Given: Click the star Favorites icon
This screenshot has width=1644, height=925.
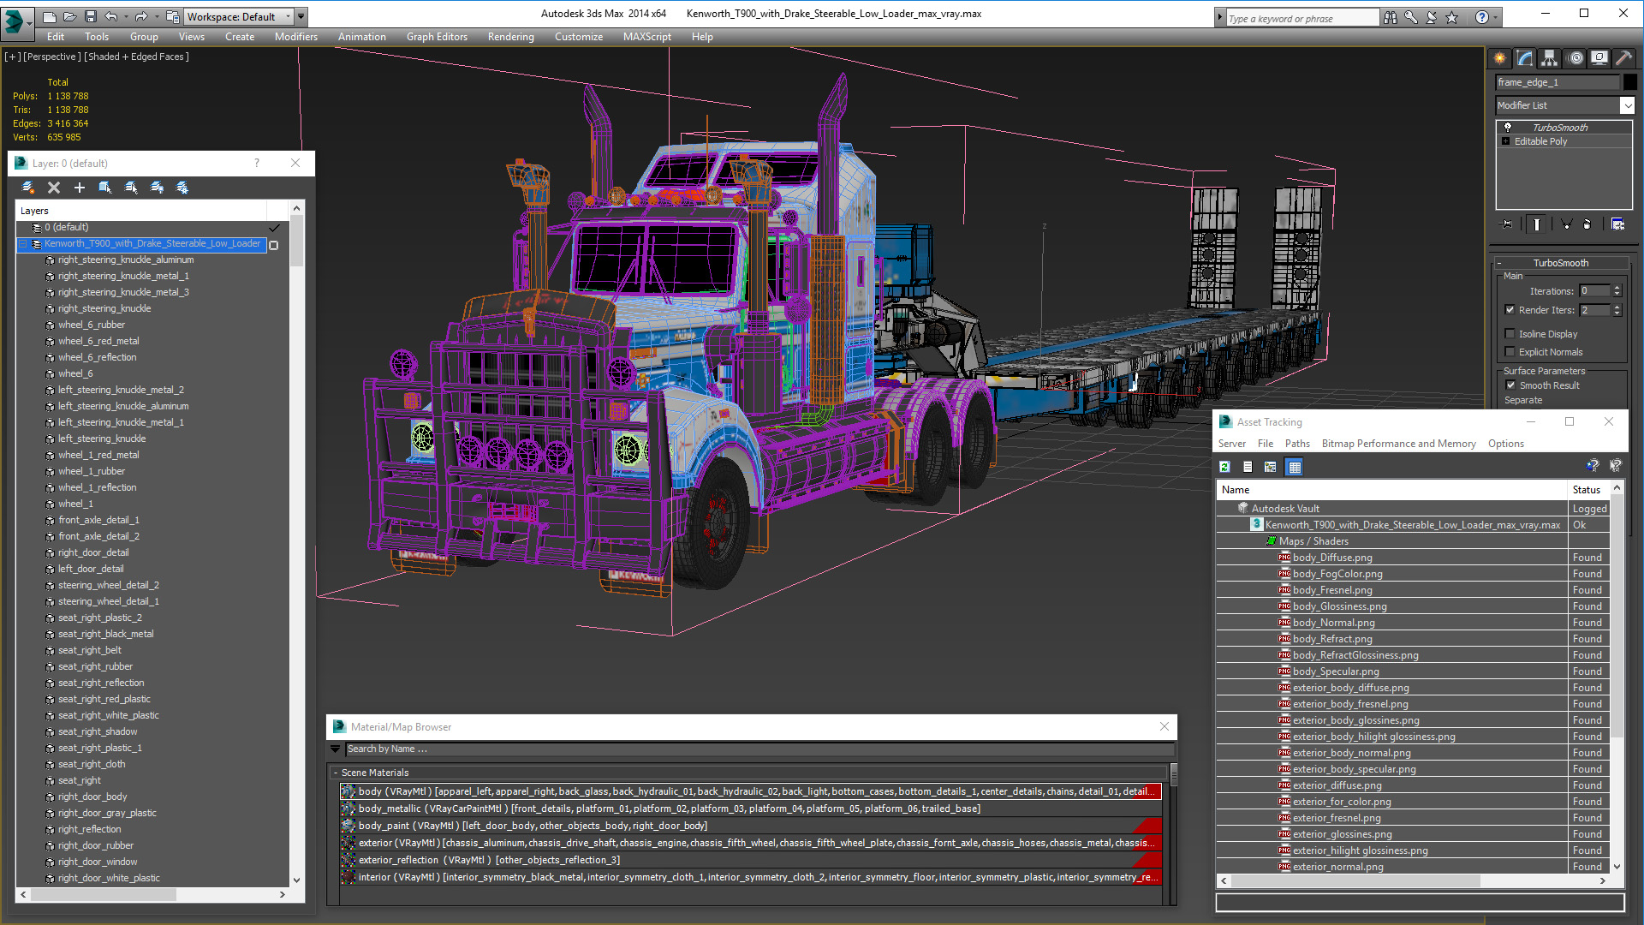Looking at the screenshot, I should point(1451,17).
